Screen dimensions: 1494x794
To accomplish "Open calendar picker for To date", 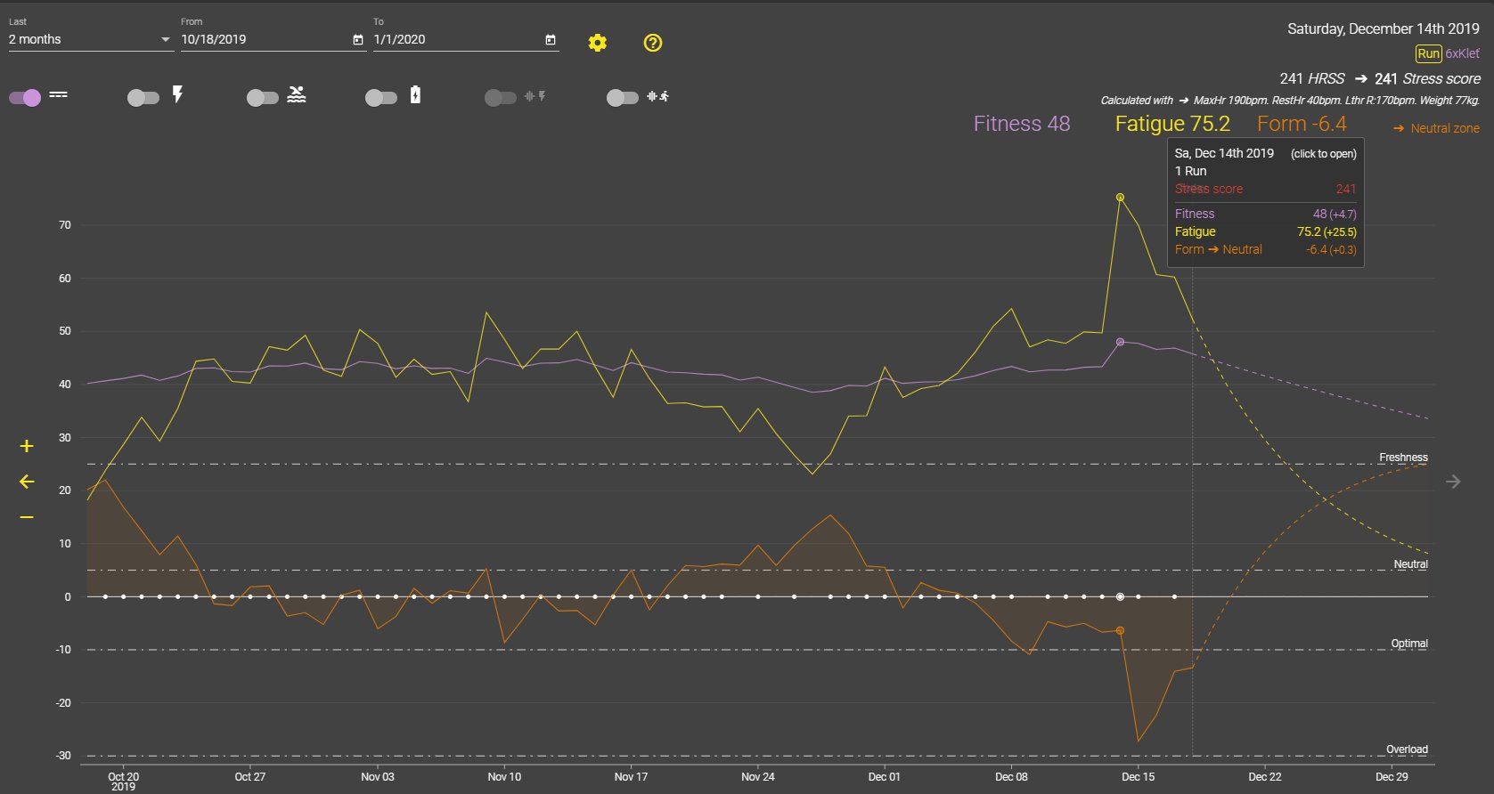I will coord(551,39).
